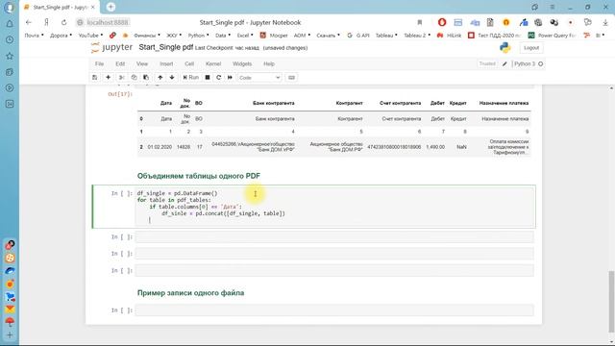This screenshot has width=615, height=346.
Task: Click the Logout button
Action: 531,47
